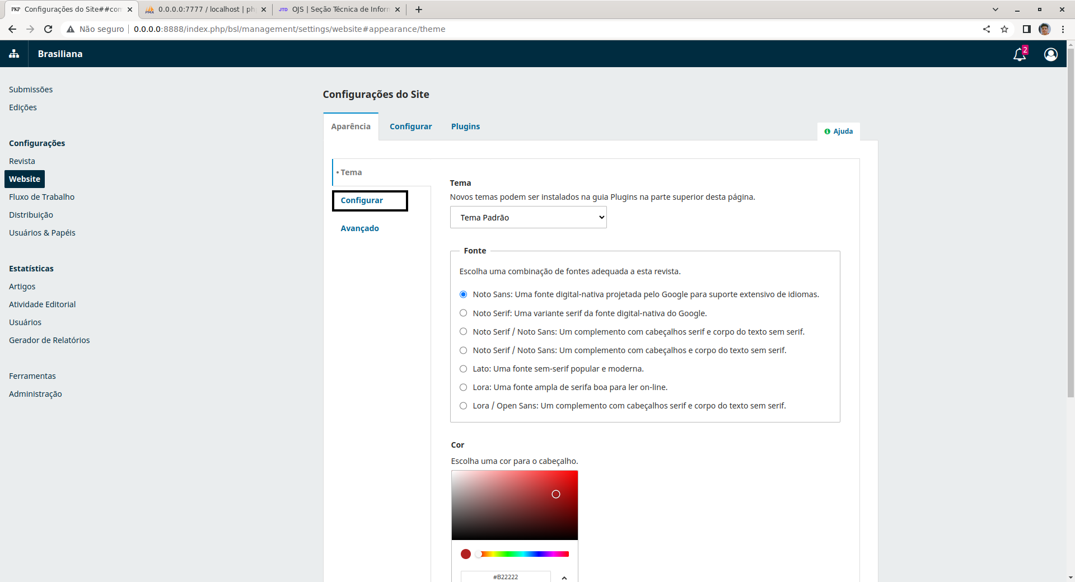The width and height of the screenshot is (1075, 582).
Task: Close the phpMyAdmin localhost tab
Action: coord(264,10)
